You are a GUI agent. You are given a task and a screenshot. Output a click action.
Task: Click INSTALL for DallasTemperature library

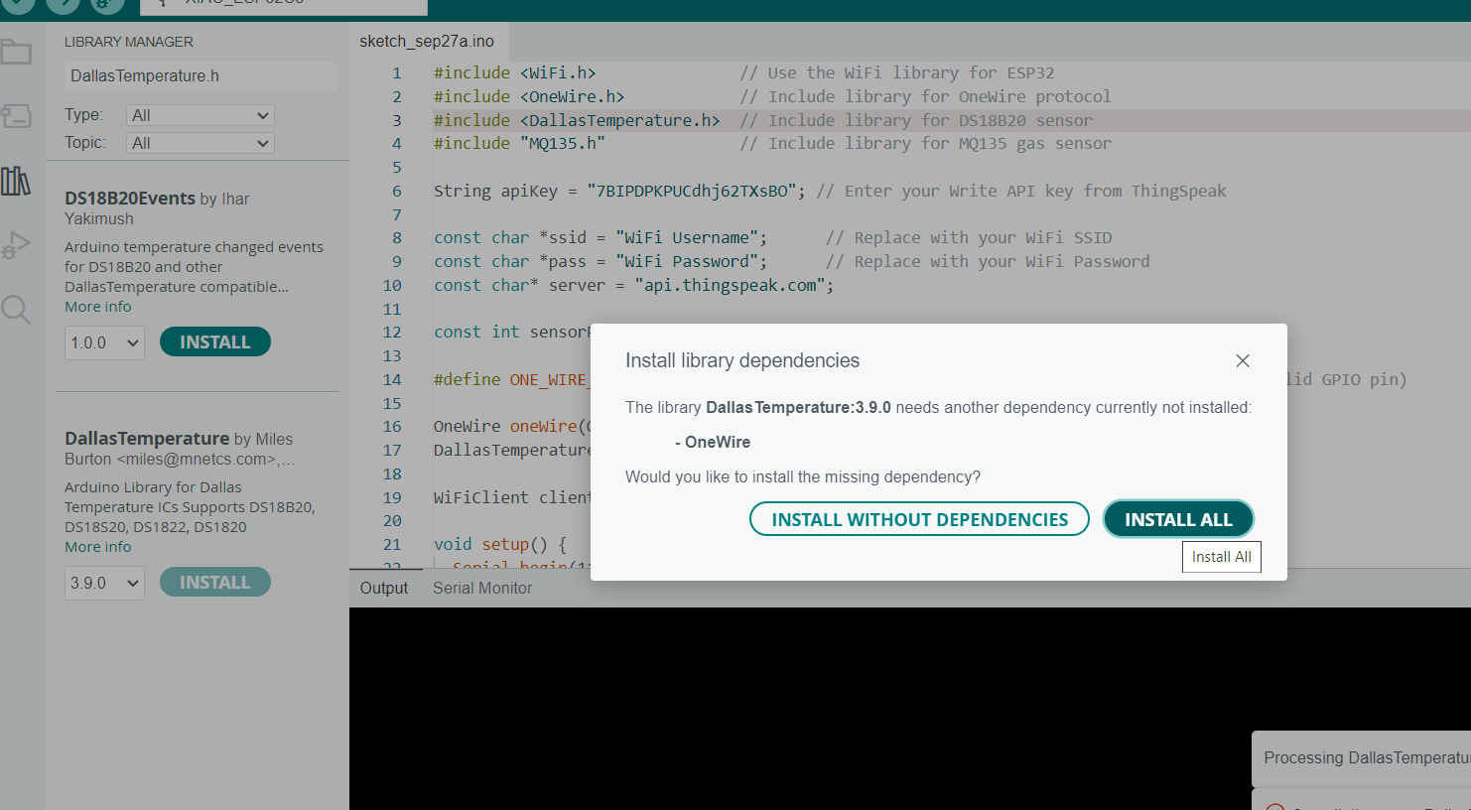click(x=215, y=582)
